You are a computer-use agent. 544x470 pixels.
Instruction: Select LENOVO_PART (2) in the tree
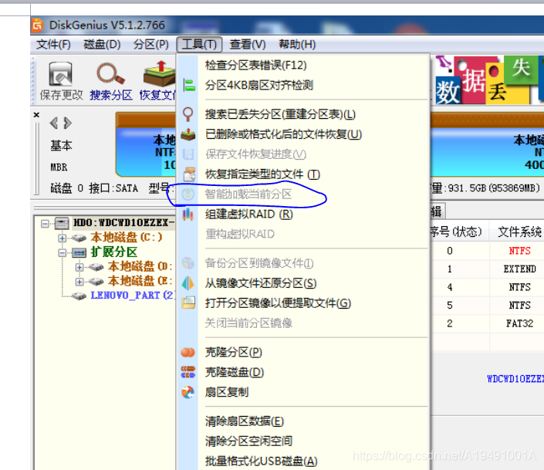click(x=133, y=296)
